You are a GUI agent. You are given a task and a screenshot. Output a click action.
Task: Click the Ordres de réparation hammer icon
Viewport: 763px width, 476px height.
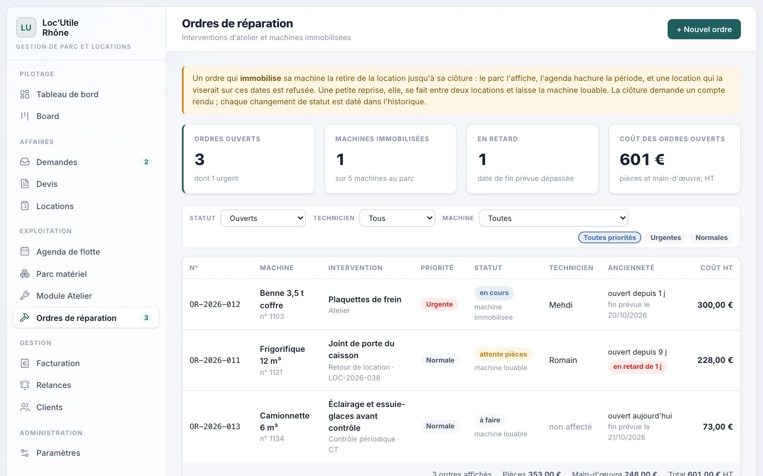point(25,318)
